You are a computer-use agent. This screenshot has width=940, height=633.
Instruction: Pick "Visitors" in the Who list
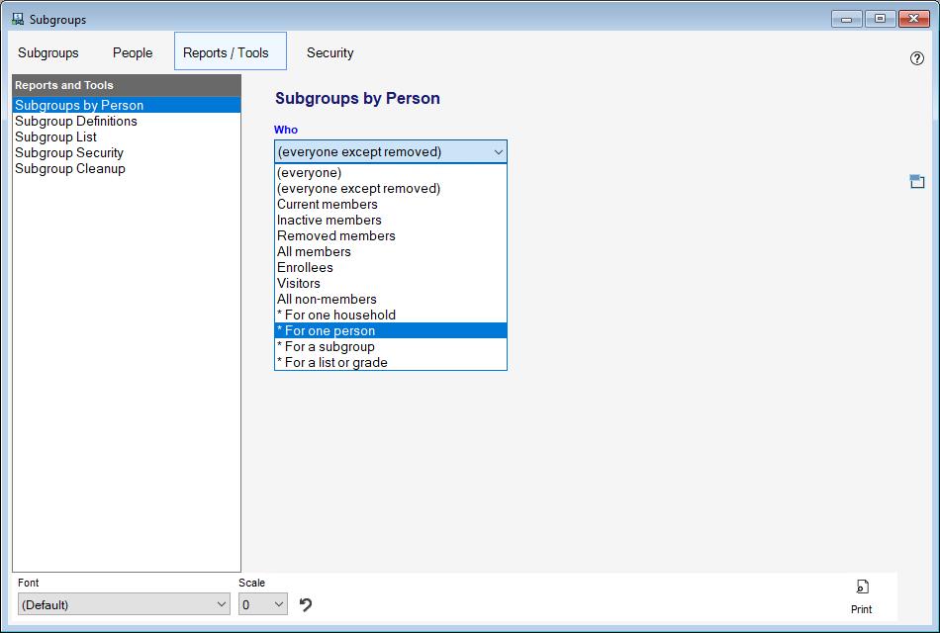(x=299, y=284)
